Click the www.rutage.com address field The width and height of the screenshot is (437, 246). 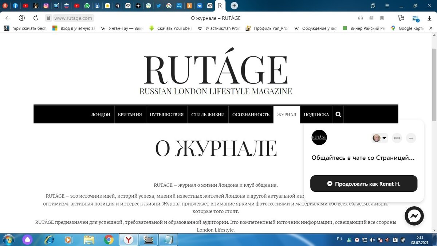(74, 18)
